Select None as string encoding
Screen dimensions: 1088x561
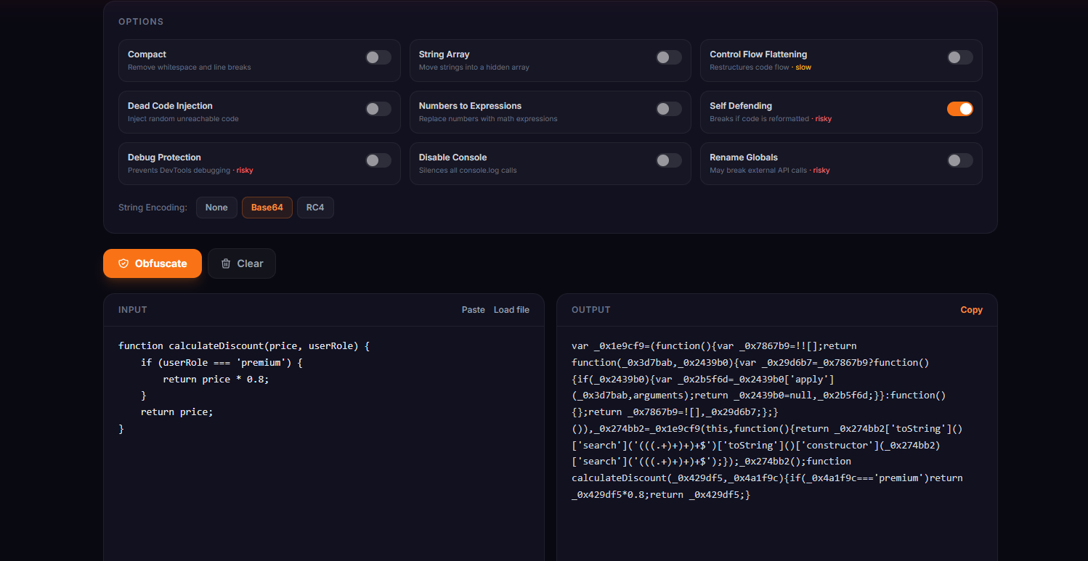tap(216, 207)
